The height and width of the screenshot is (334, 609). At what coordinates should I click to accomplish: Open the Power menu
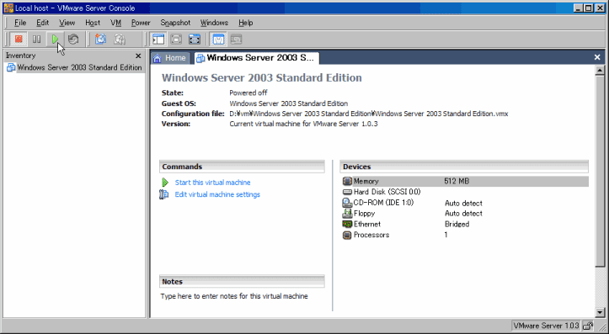pyautogui.click(x=141, y=23)
